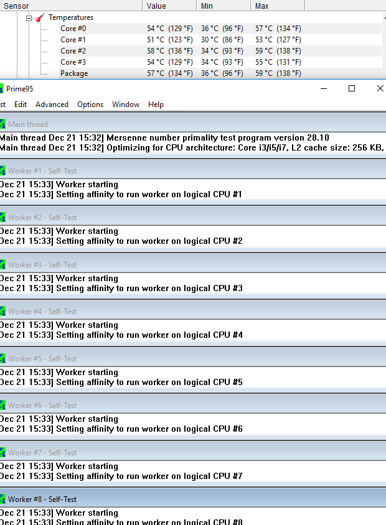Click the Prime95 title bar icon
The height and width of the screenshot is (525, 386).
coord(1,89)
